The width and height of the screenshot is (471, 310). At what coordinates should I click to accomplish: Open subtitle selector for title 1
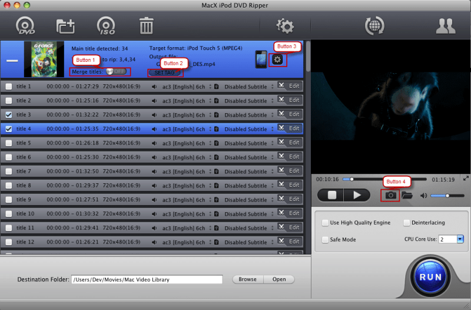249,87
